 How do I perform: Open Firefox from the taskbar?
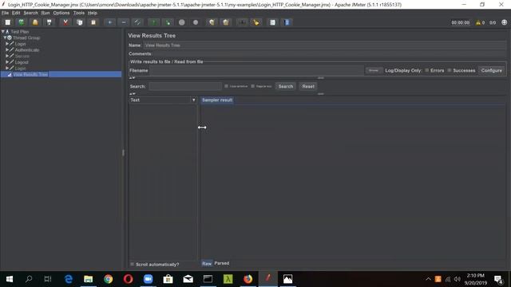[x=248, y=279]
